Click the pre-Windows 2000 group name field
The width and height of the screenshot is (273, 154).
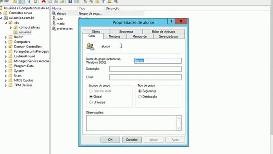pyautogui.click(x=158, y=61)
